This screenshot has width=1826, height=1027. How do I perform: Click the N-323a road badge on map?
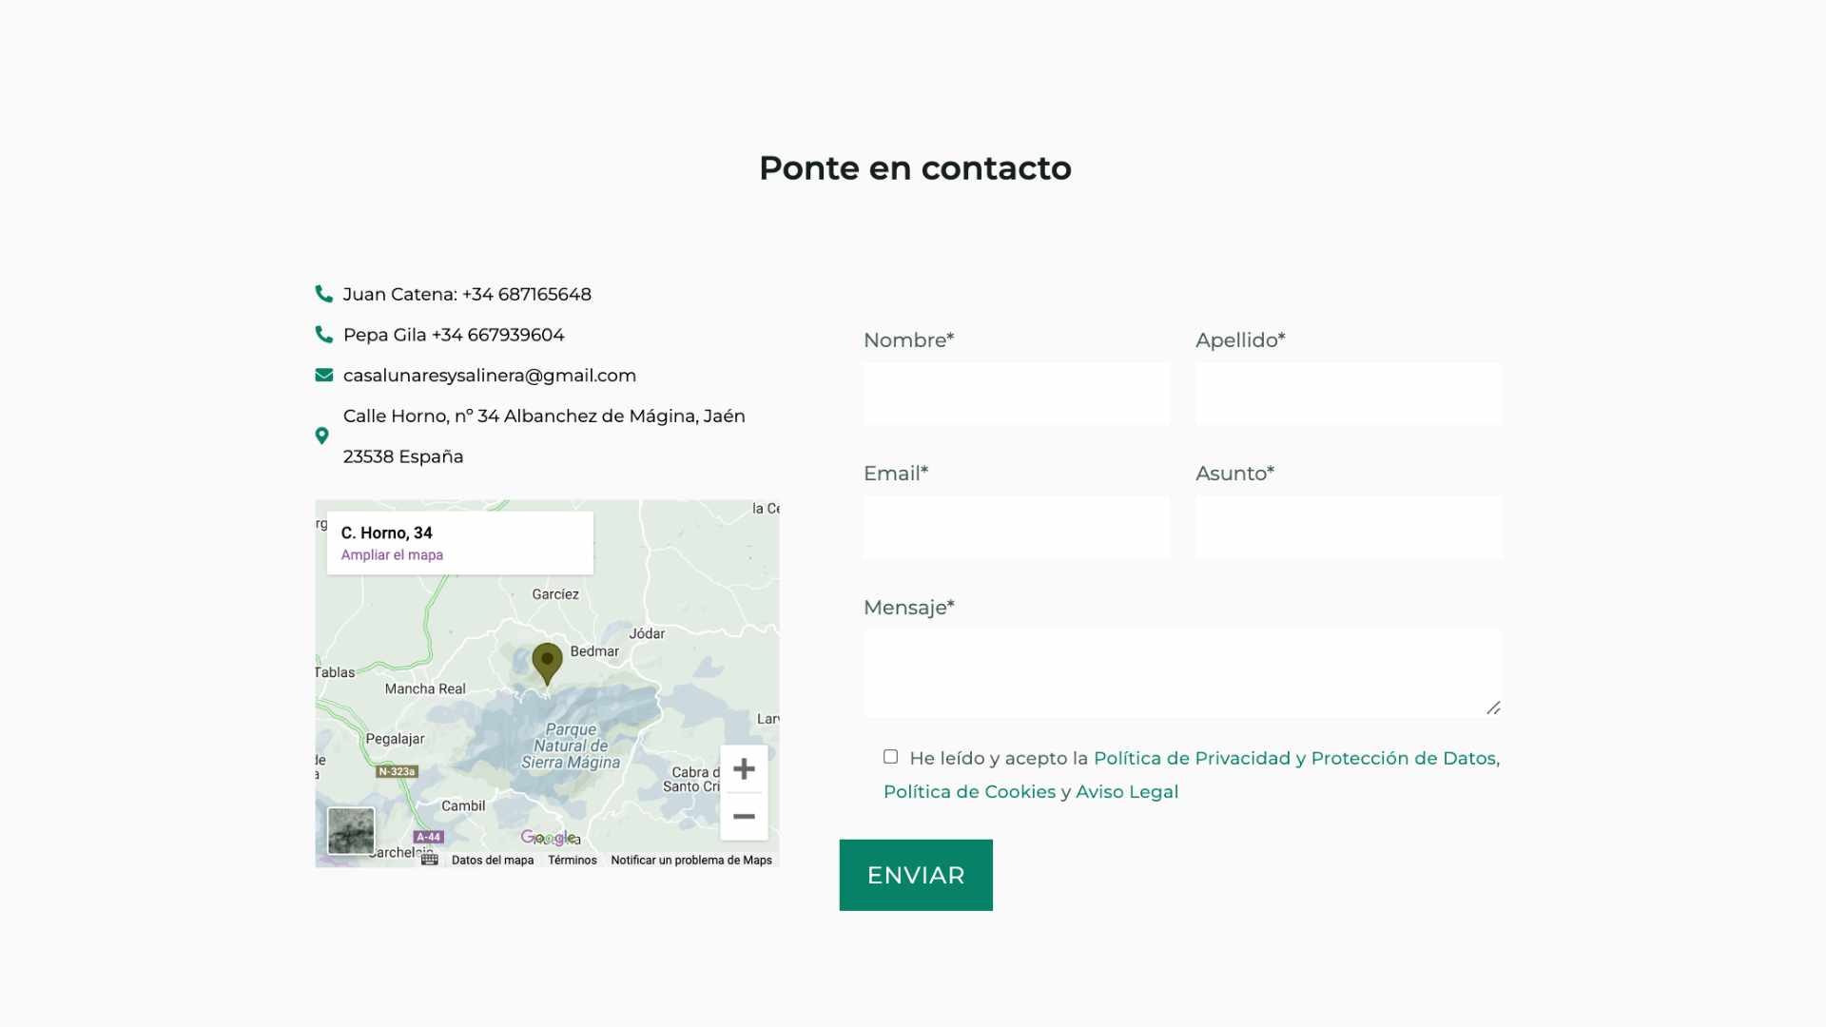click(x=397, y=771)
